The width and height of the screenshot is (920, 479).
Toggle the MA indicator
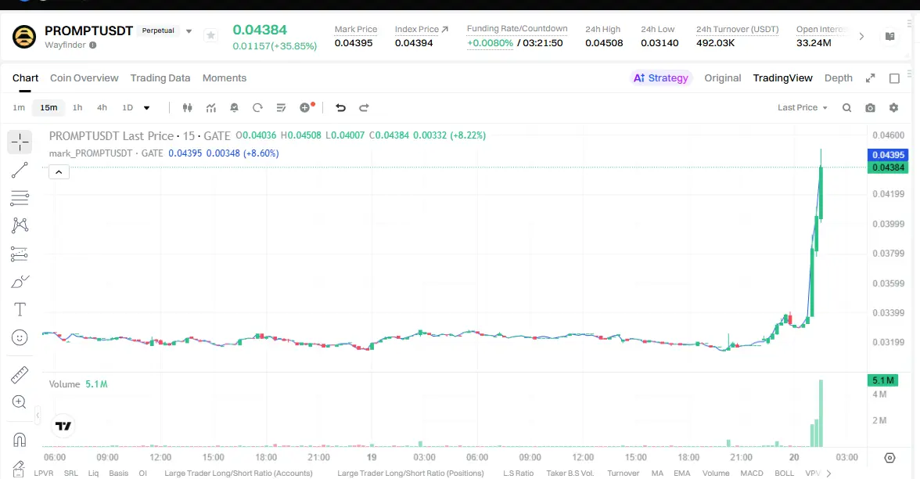click(x=657, y=473)
